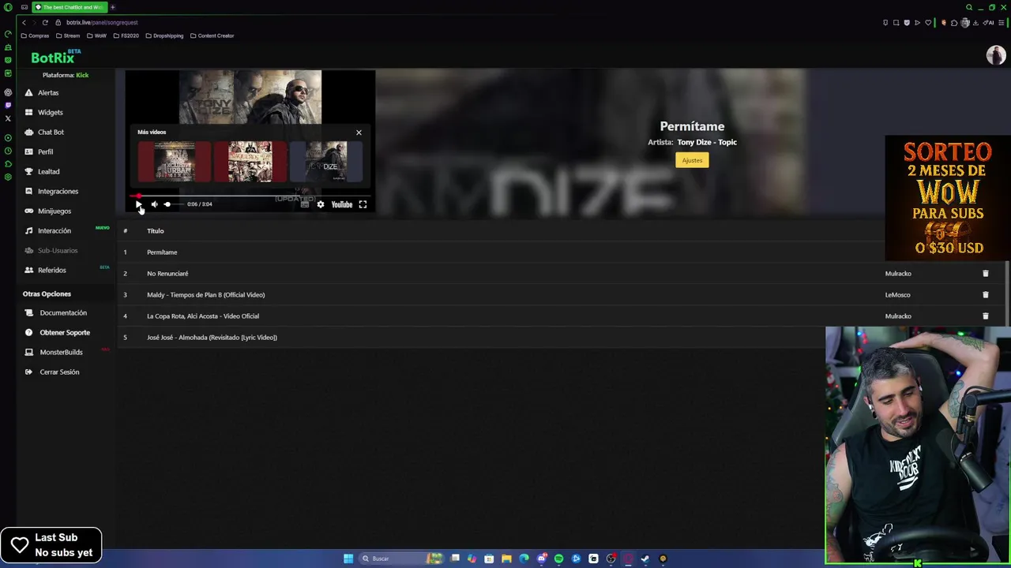Open Discord from the taskbar
The height and width of the screenshot is (568, 1011).
pyautogui.click(x=541, y=559)
